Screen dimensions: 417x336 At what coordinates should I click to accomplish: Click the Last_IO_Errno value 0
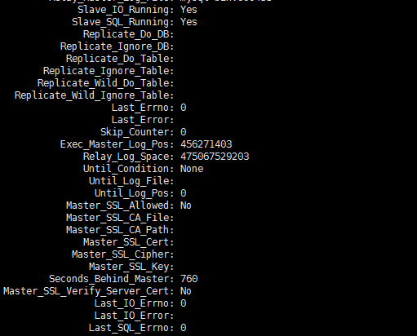pos(184,303)
